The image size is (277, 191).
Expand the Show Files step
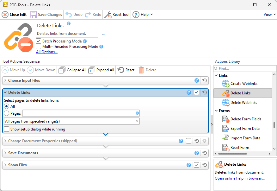tap(5, 165)
